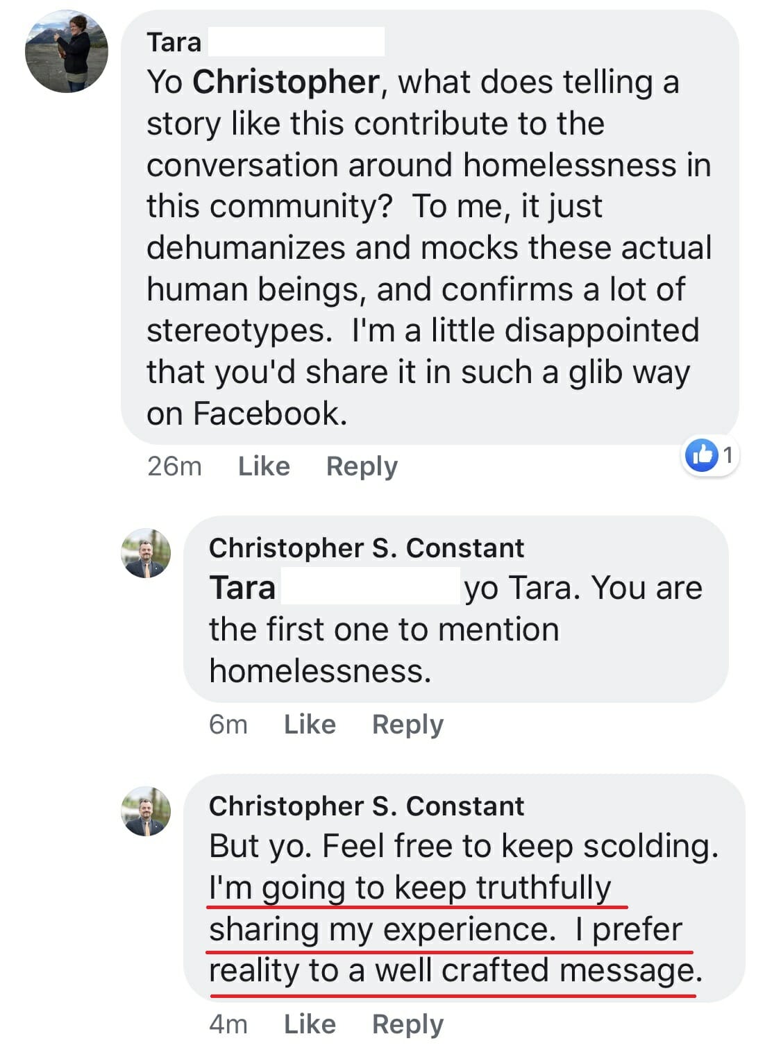Open Christopher S. Constant name on the 6m reply
Screen dimensions: 781x1050
pos(367,548)
